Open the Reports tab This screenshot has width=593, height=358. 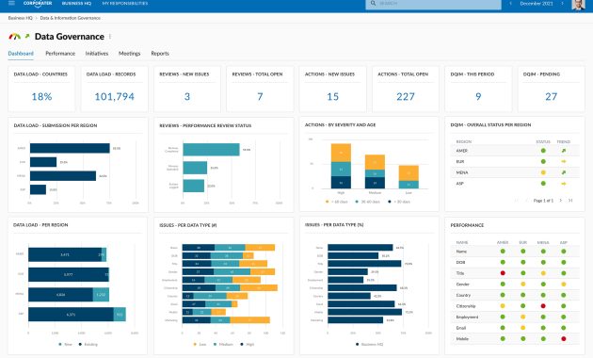pyautogui.click(x=160, y=54)
